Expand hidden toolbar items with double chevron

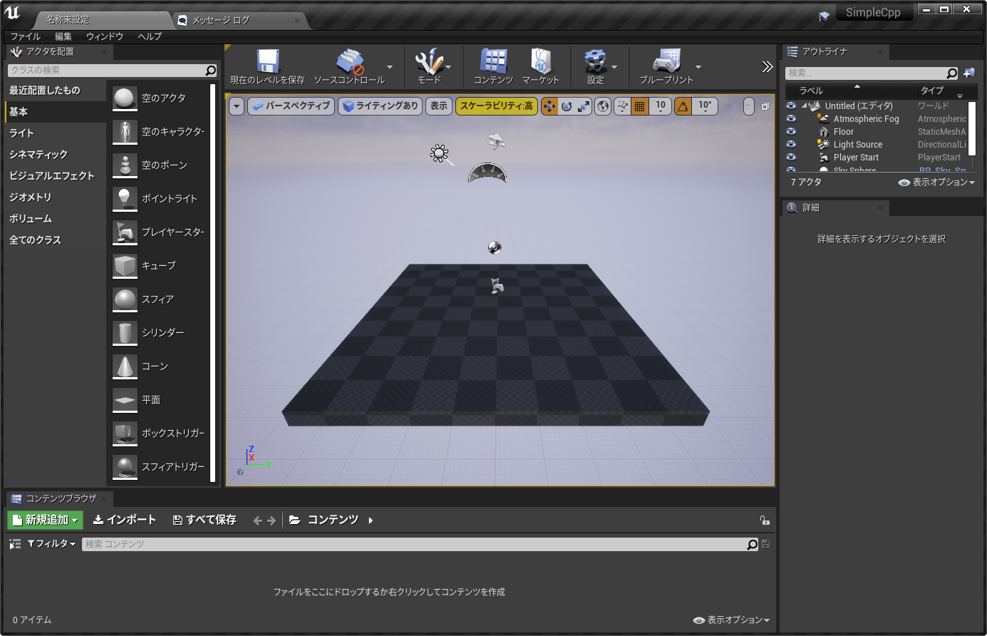point(767,67)
